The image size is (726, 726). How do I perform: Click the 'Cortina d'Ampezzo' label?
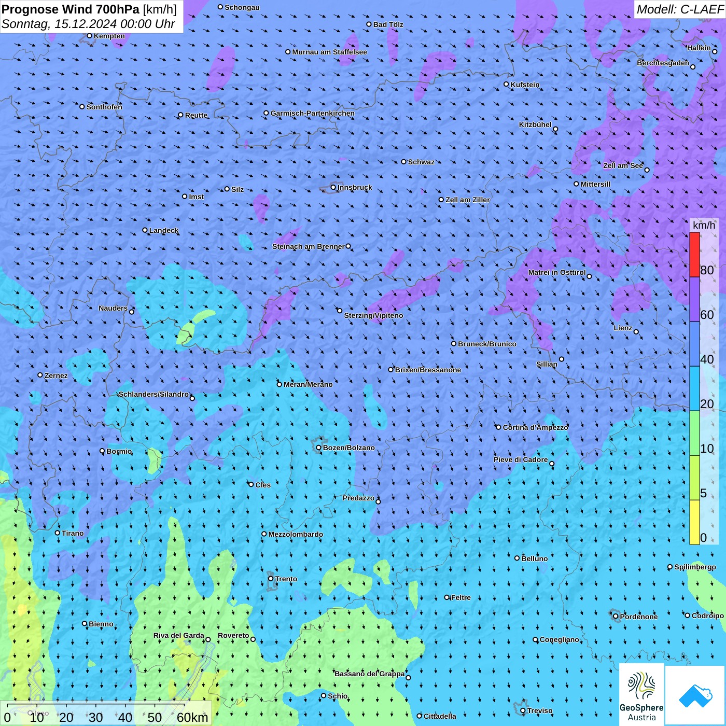point(536,427)
